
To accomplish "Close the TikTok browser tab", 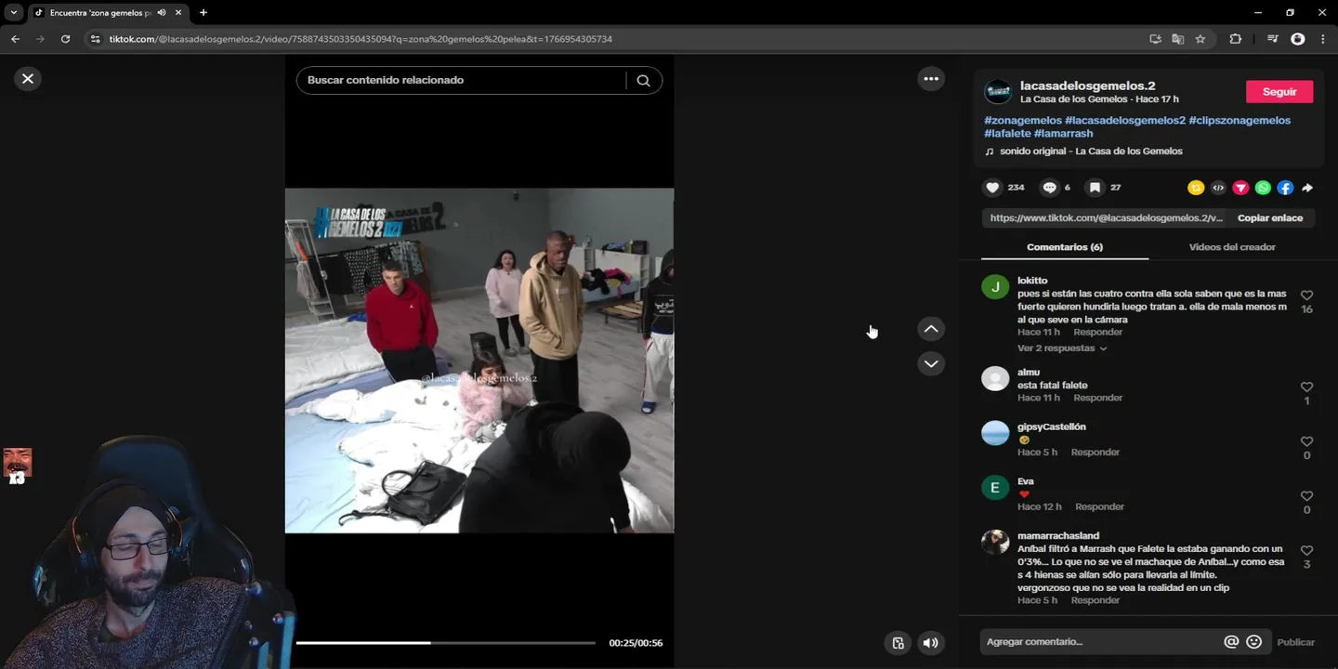I will [178, 13].
